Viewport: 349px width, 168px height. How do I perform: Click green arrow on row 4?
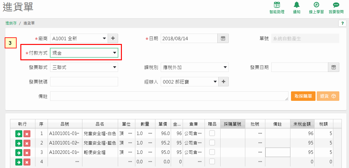pos(19,162)
